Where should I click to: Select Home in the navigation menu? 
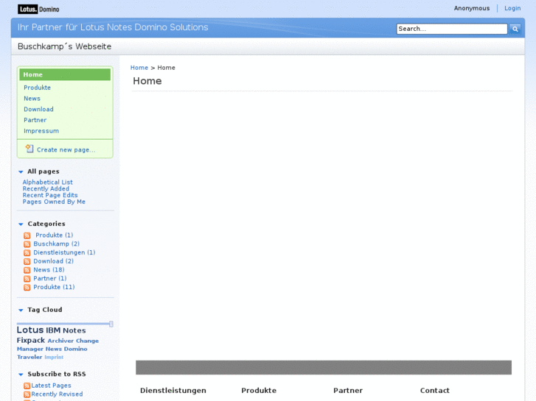[65, 74]
